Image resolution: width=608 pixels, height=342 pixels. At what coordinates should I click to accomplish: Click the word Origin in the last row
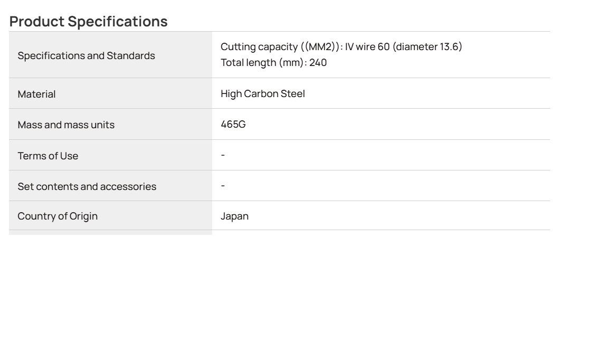[x=83, y=216]
